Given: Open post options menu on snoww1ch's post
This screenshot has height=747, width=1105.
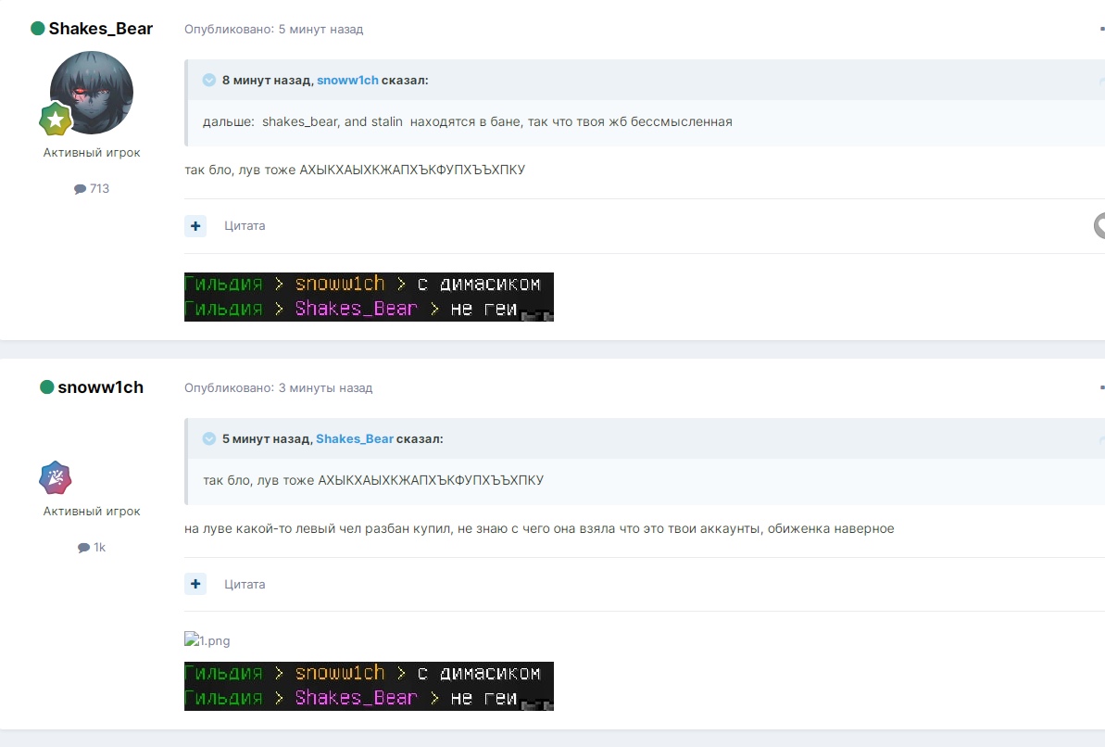Looking at the screenshot, I should 1100,387.
